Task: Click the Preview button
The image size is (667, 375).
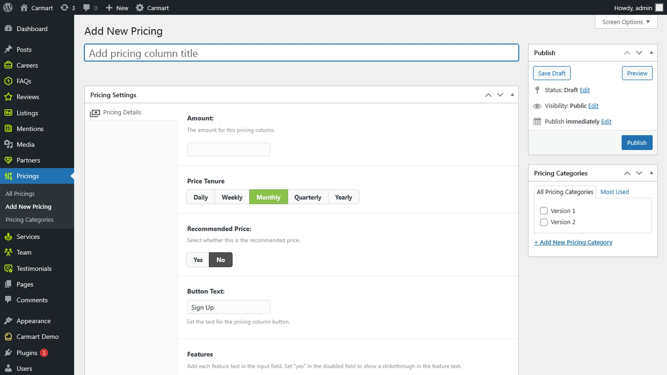Action: (x=637, y=73)
